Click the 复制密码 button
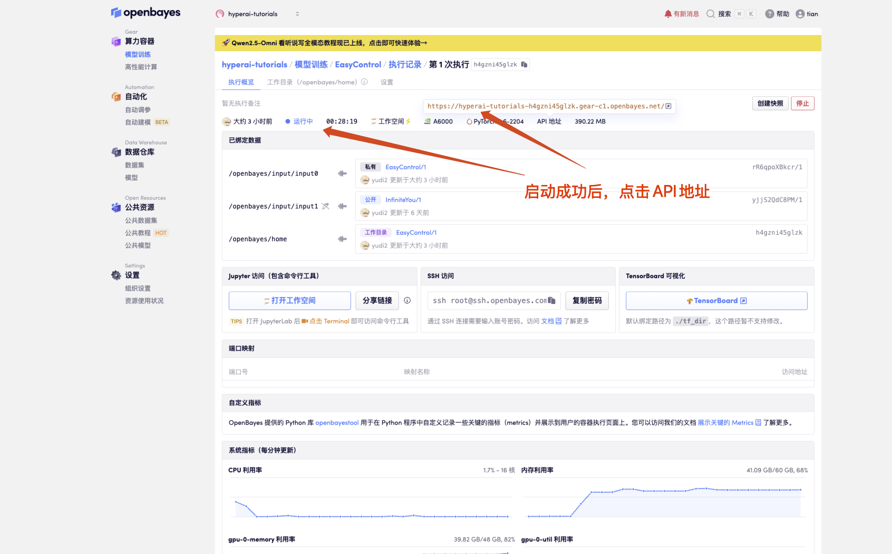This screenshot has height=554, width=892. pyautogui.click(x=587, y=301)
